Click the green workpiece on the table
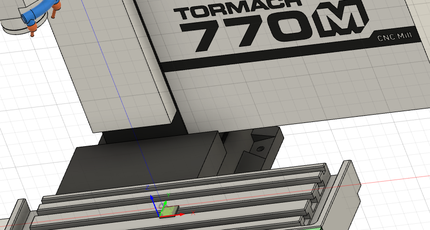This screenshot has height=230, width=430. [x=170, y=210]
